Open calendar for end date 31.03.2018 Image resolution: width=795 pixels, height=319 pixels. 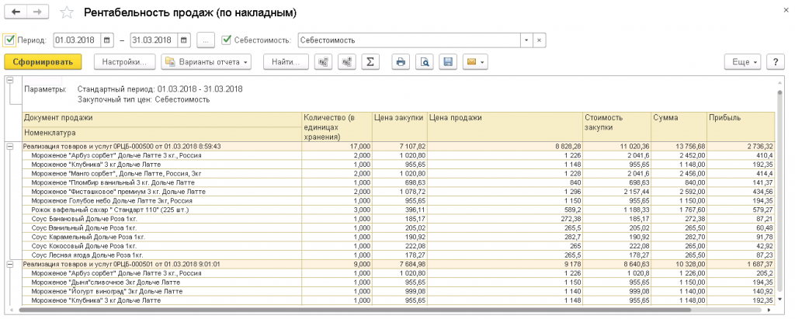(x=184, y=40)
